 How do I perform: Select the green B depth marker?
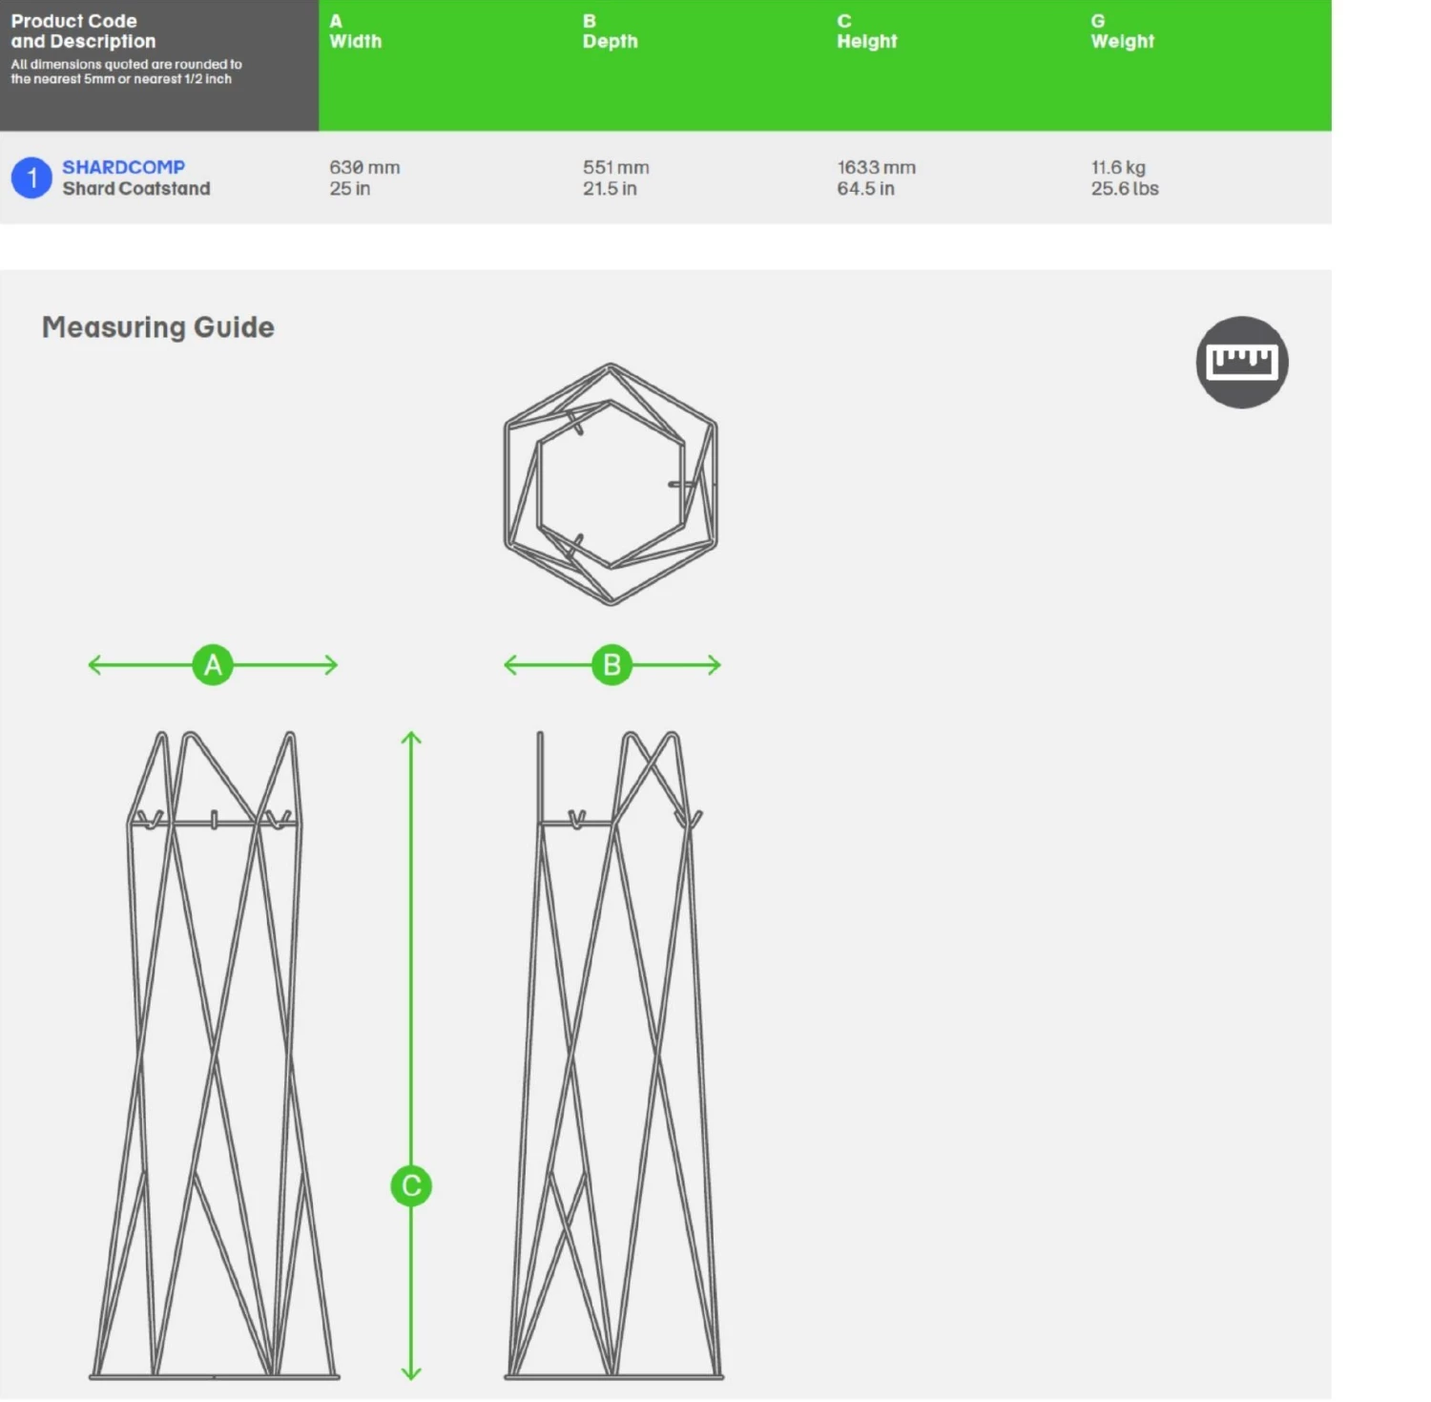612,664
